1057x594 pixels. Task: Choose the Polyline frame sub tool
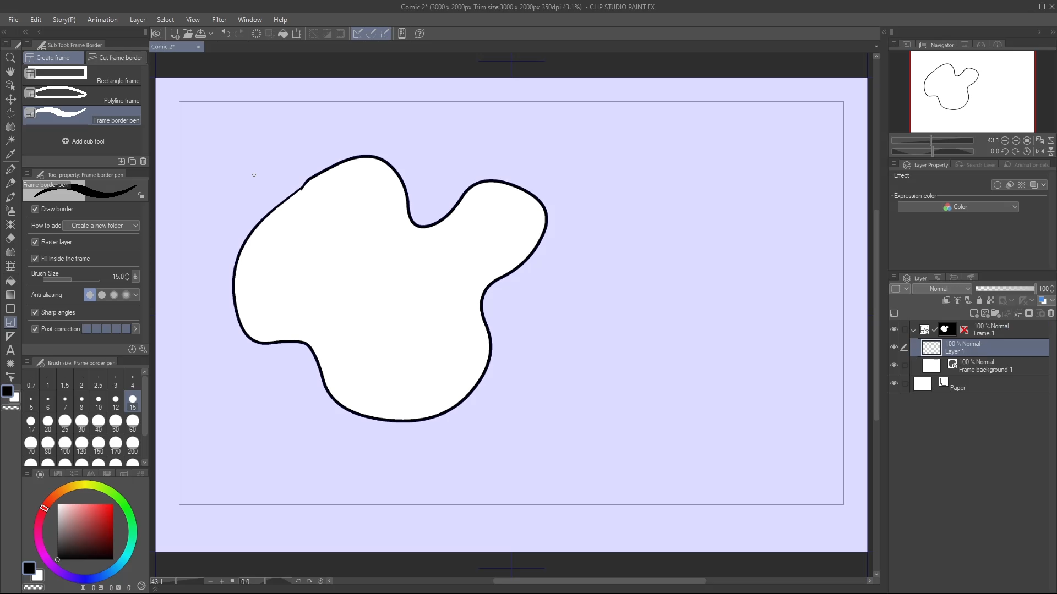(x=83, y=95)
